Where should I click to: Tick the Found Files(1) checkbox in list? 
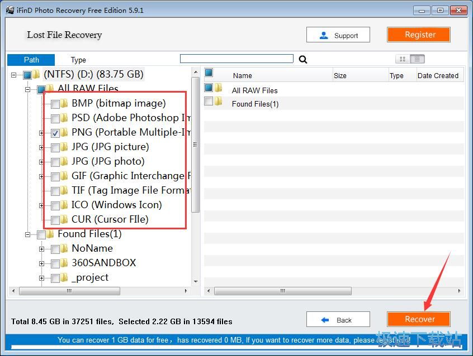point(209,102)
